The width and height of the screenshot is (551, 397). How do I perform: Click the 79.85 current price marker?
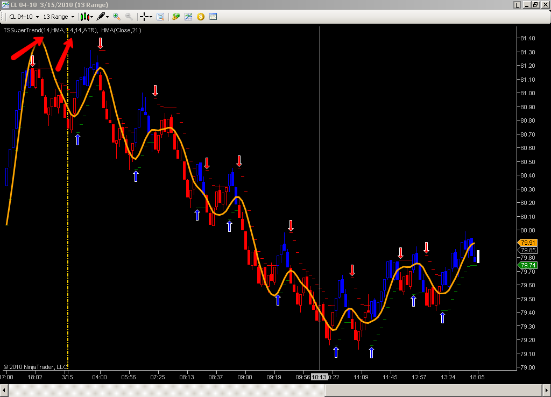[527, 250]
